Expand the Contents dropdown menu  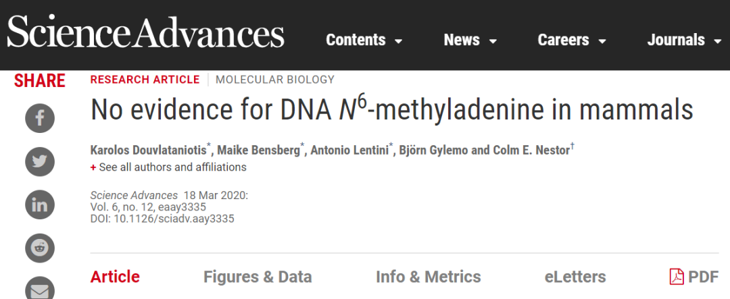tap(364, 40)
